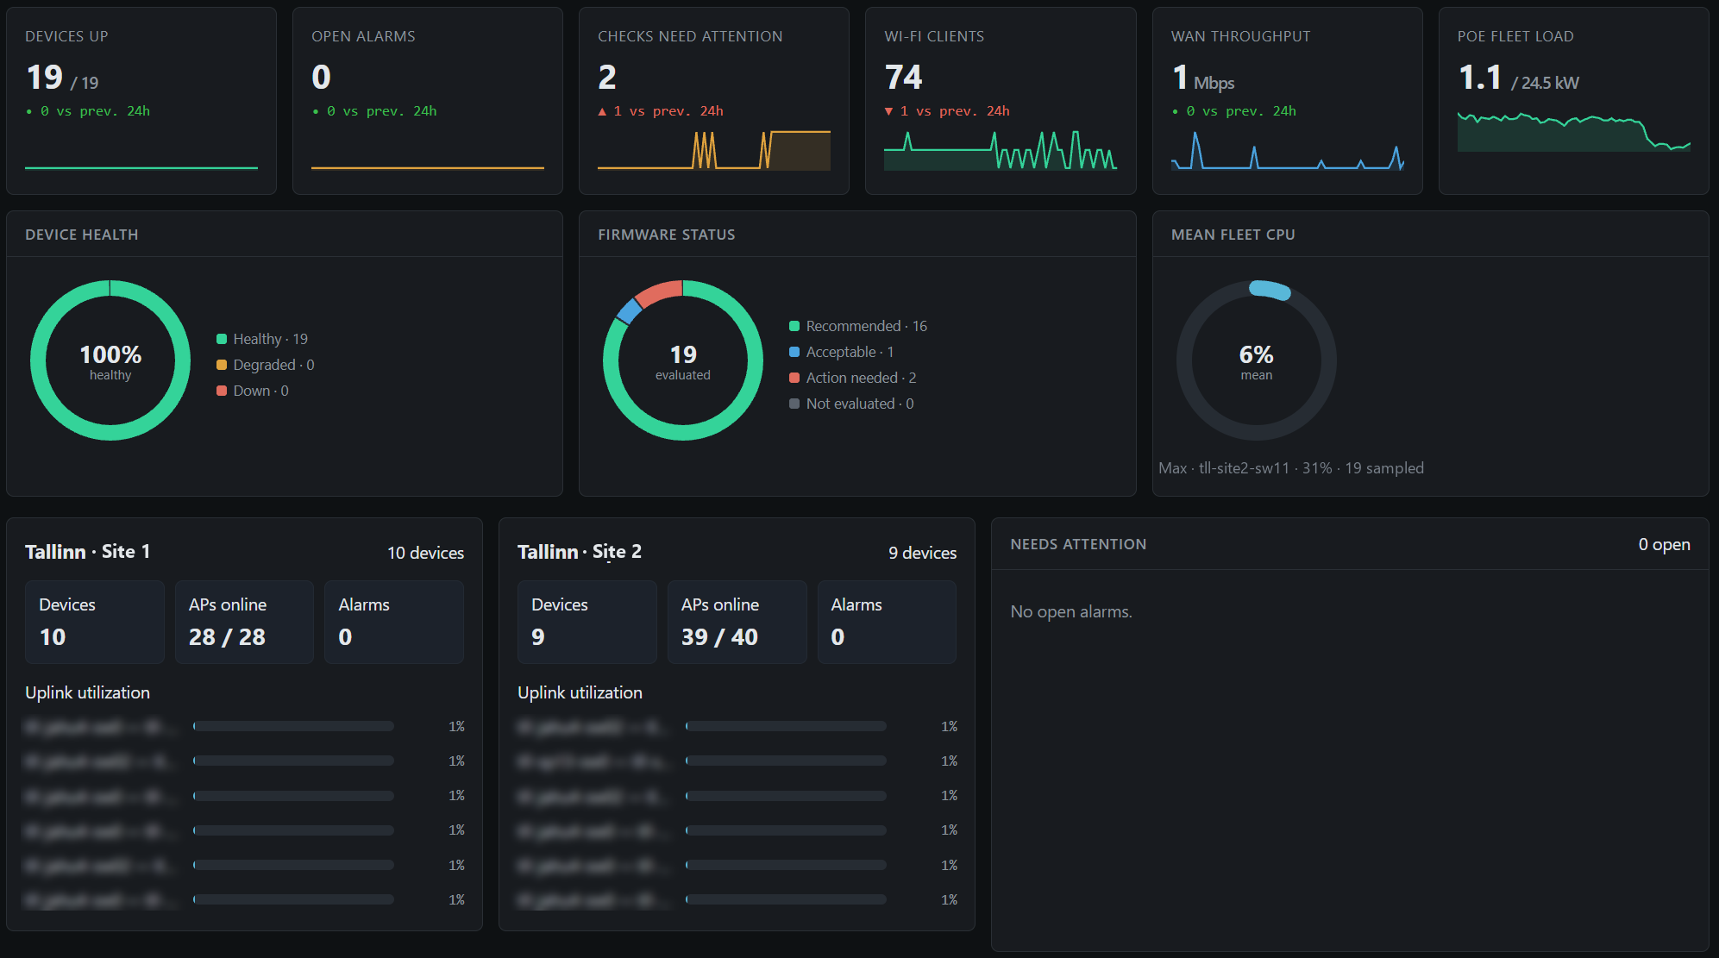Click the "1 Mbps" WAN throughput value

(1203, 78)
